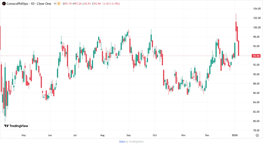Click the May label on time axis
This screenshot has width=263, height=145.
(24, 135)
